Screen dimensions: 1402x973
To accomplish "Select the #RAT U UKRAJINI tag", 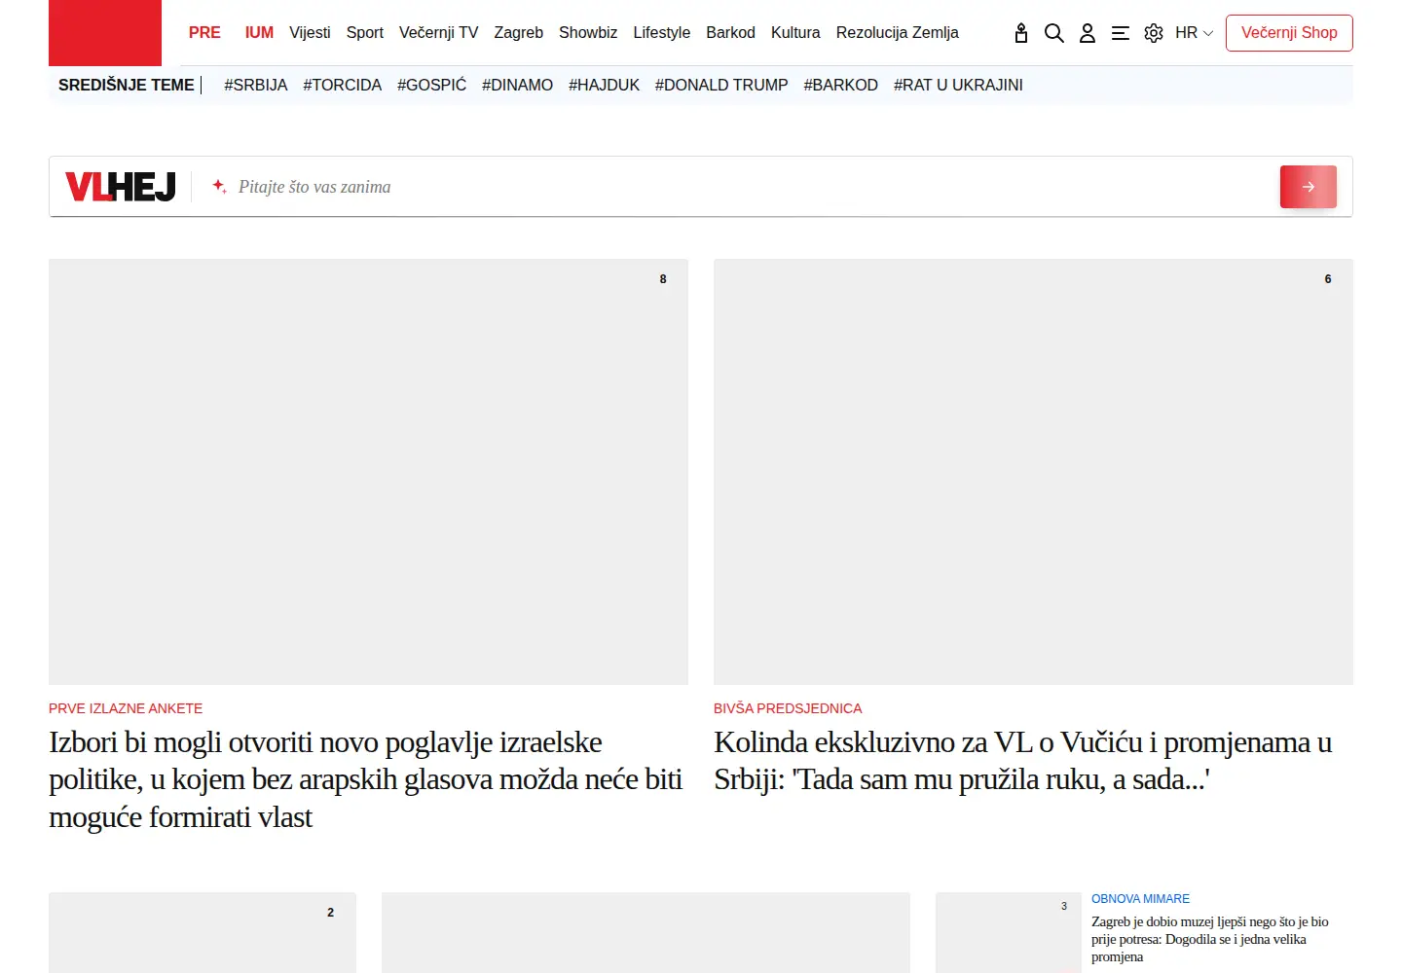I will 958,86.
